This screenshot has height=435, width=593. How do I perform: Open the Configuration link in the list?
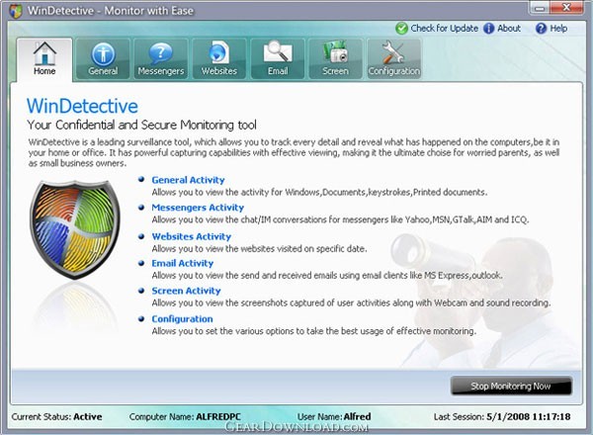pos(182,319)
